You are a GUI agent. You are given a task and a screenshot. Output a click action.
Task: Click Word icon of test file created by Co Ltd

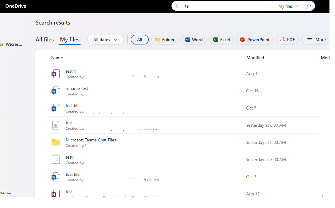tap(56, 177)
